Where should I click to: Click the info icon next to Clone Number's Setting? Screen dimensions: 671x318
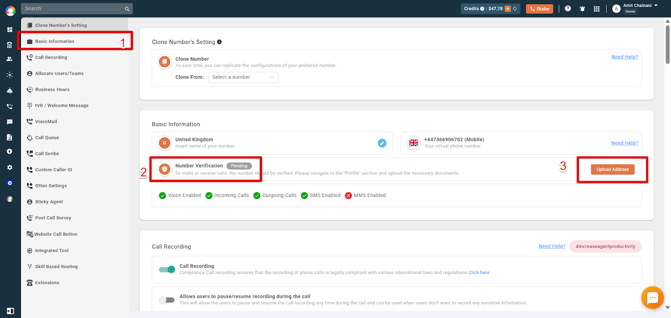pos(219,42)
